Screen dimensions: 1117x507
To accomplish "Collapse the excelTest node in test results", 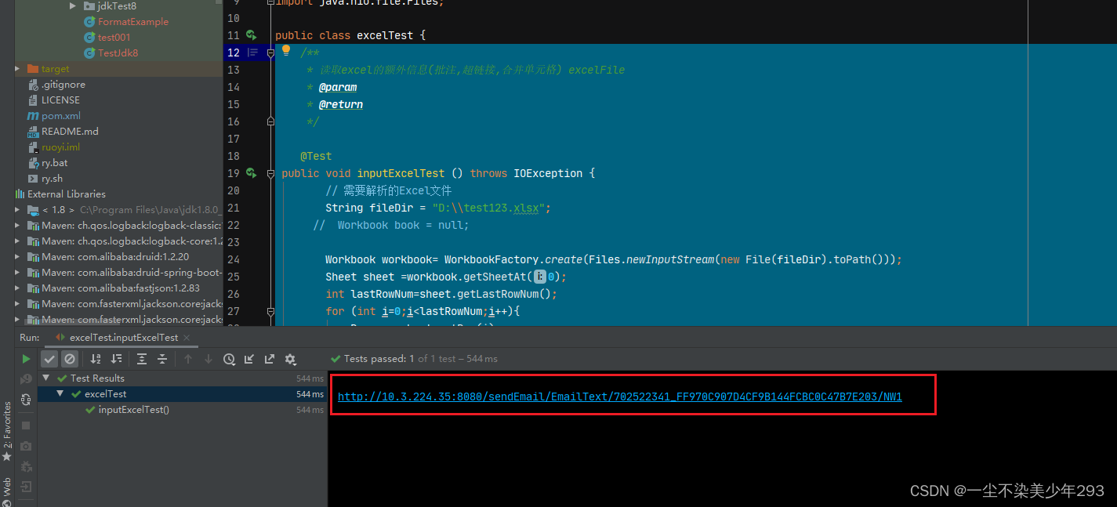I will 60,395.
